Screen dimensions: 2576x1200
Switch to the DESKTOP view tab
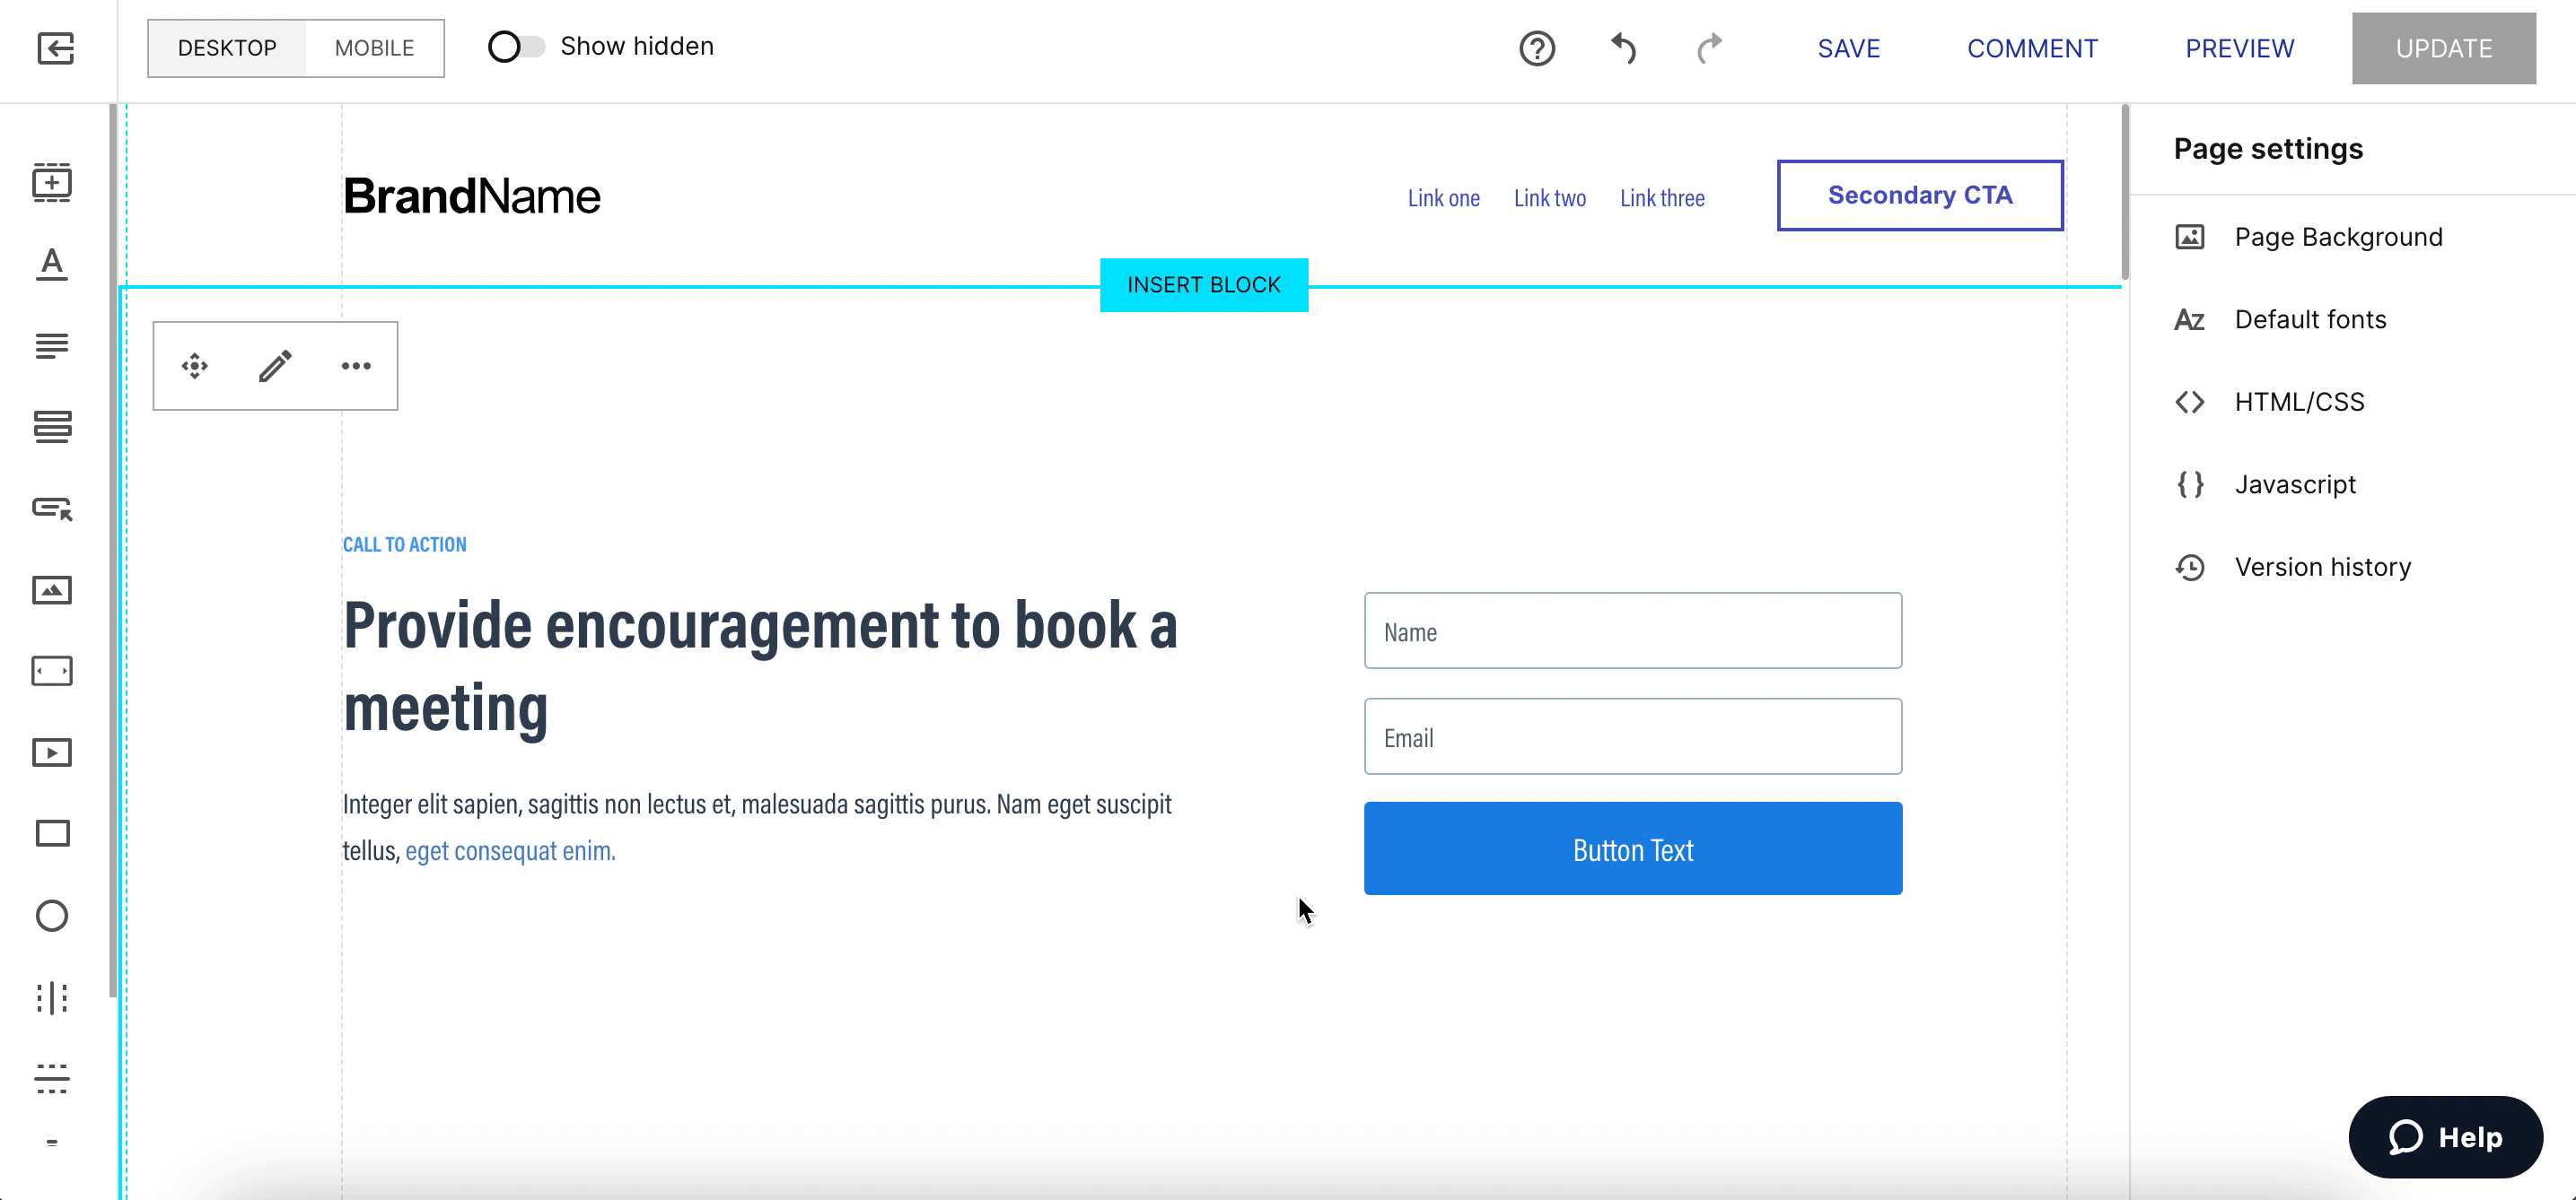click(227, 48)
